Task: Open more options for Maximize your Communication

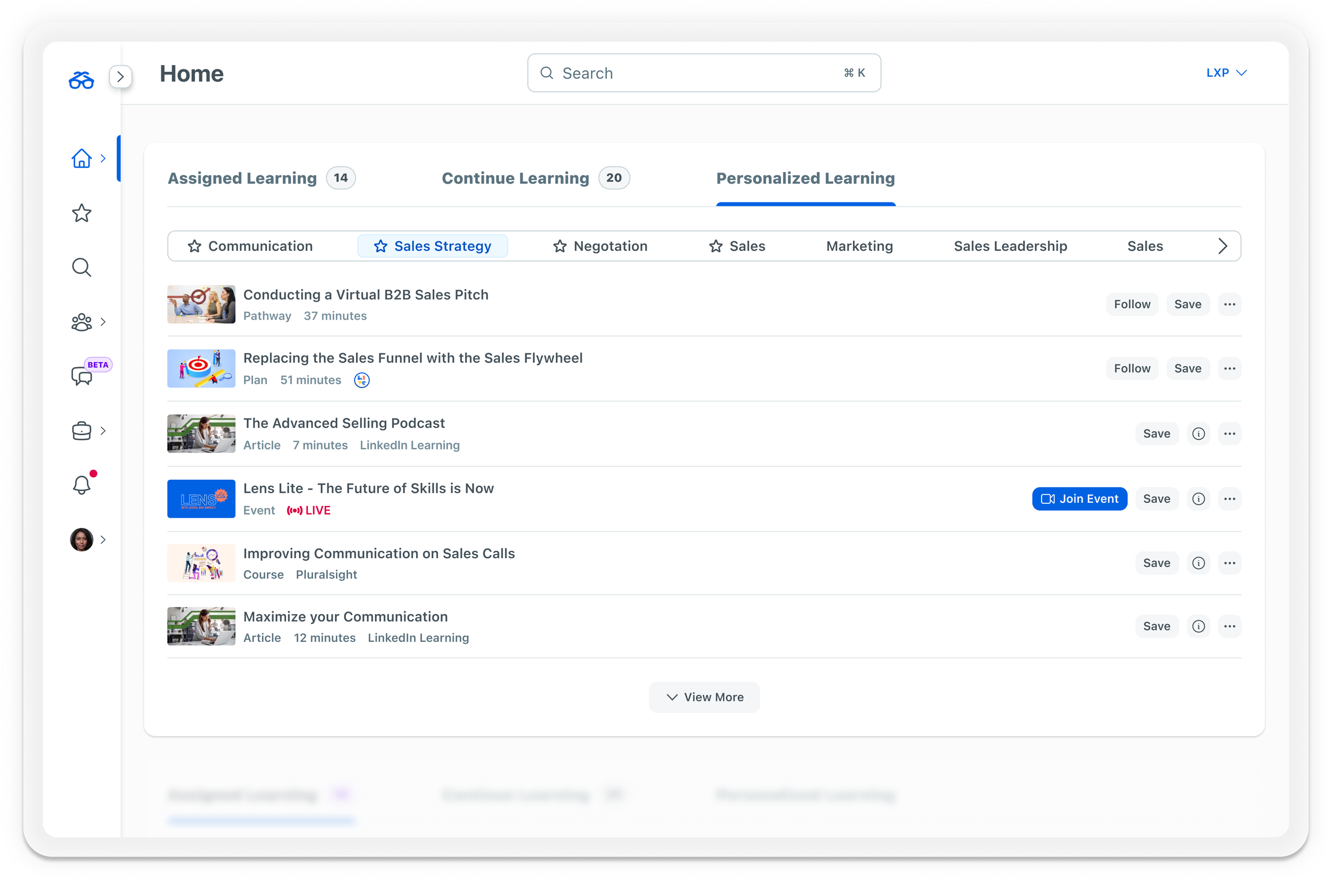Action: click(1229, 626)
